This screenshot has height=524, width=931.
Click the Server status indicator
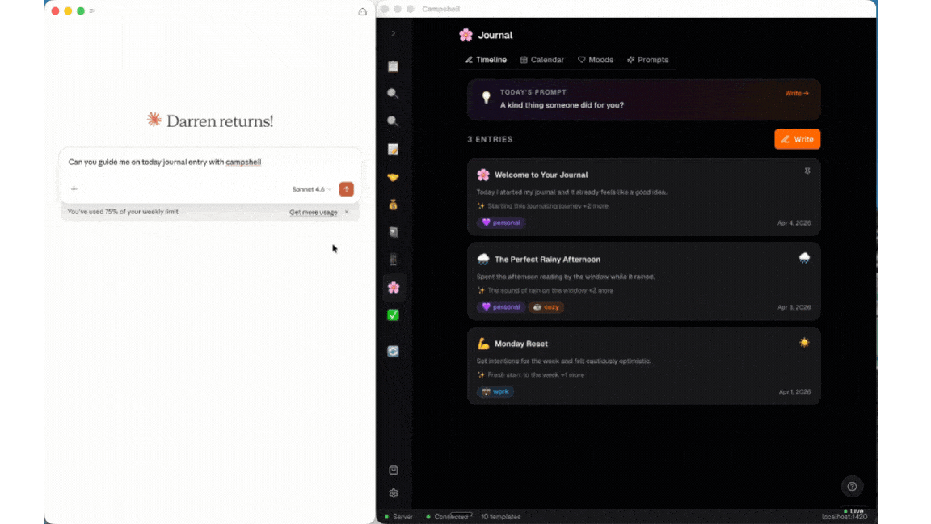[398, 517]
